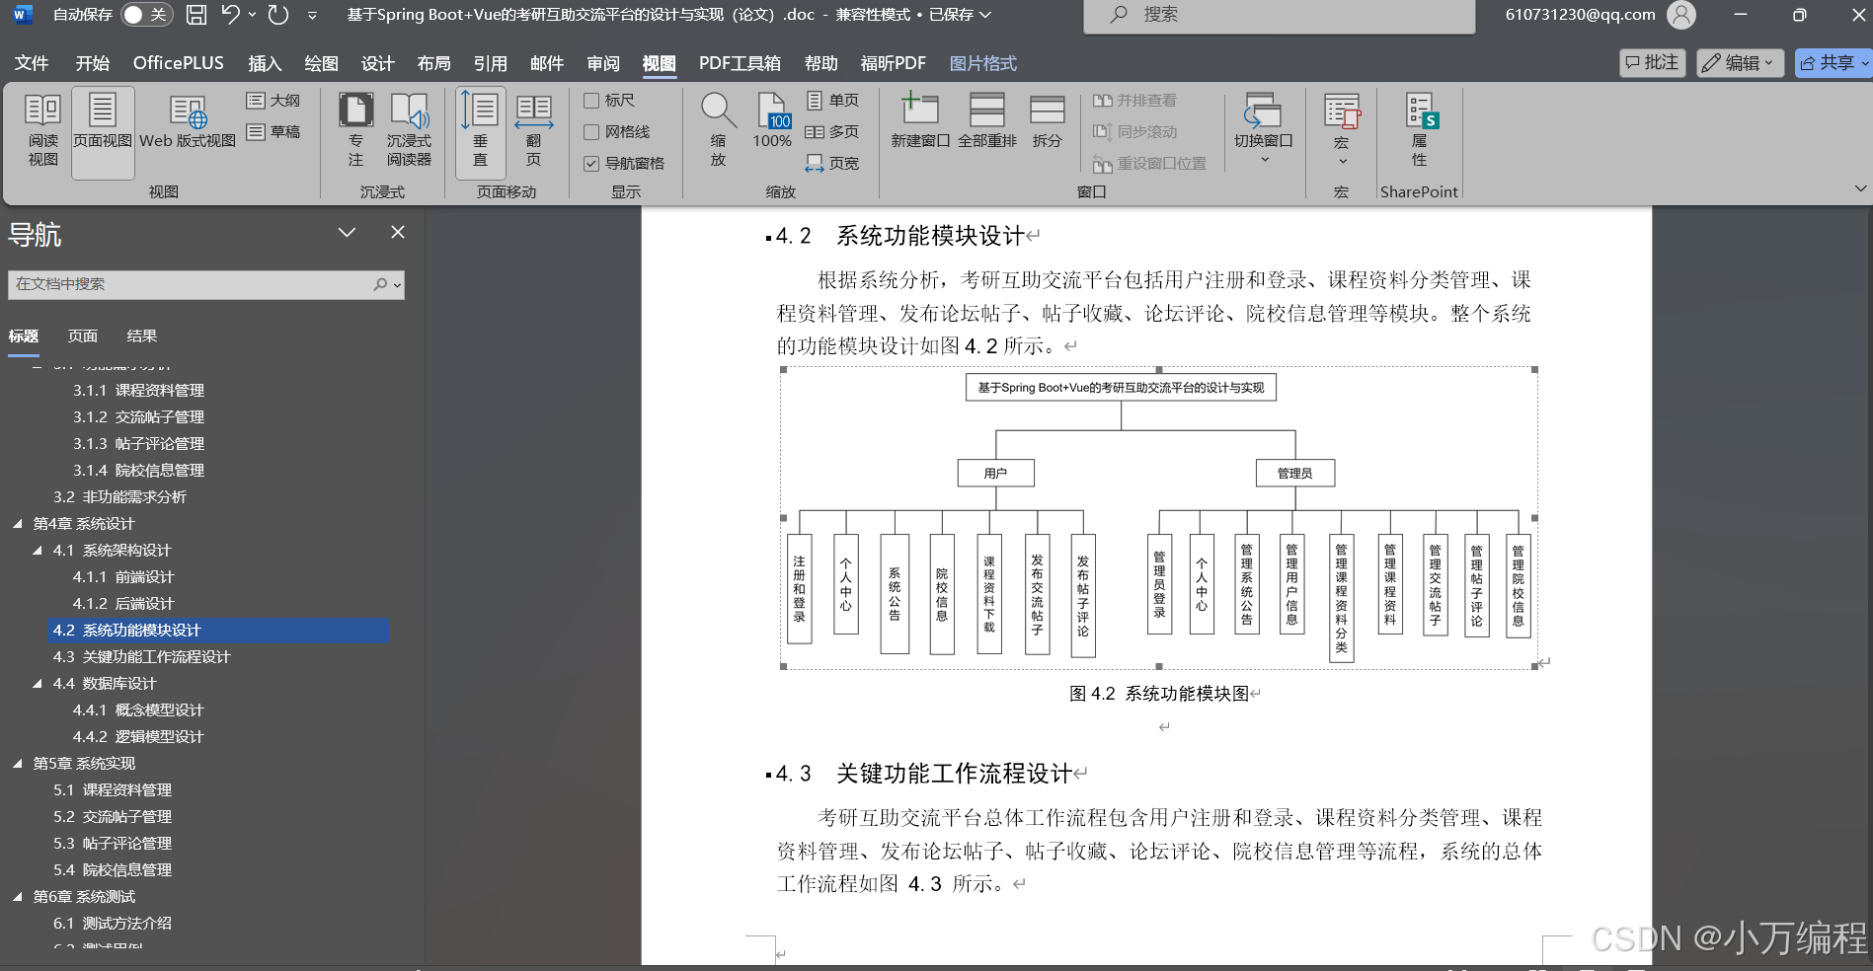Open Draft view (草稿)
The width and height of the screenshot is (1873, 971).
(x=273, y=132)
